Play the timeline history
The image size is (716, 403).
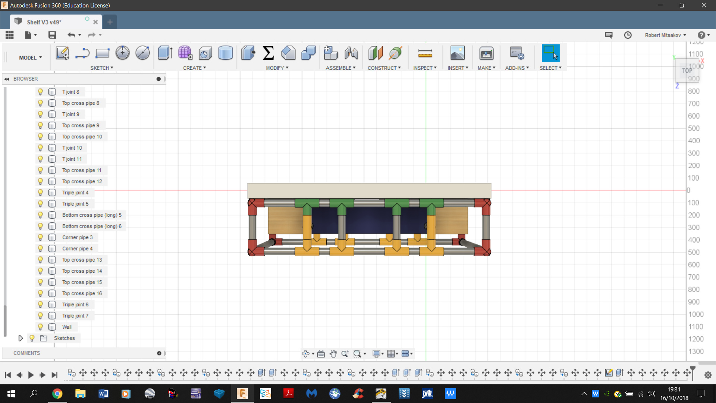click(x=31, y=375)
